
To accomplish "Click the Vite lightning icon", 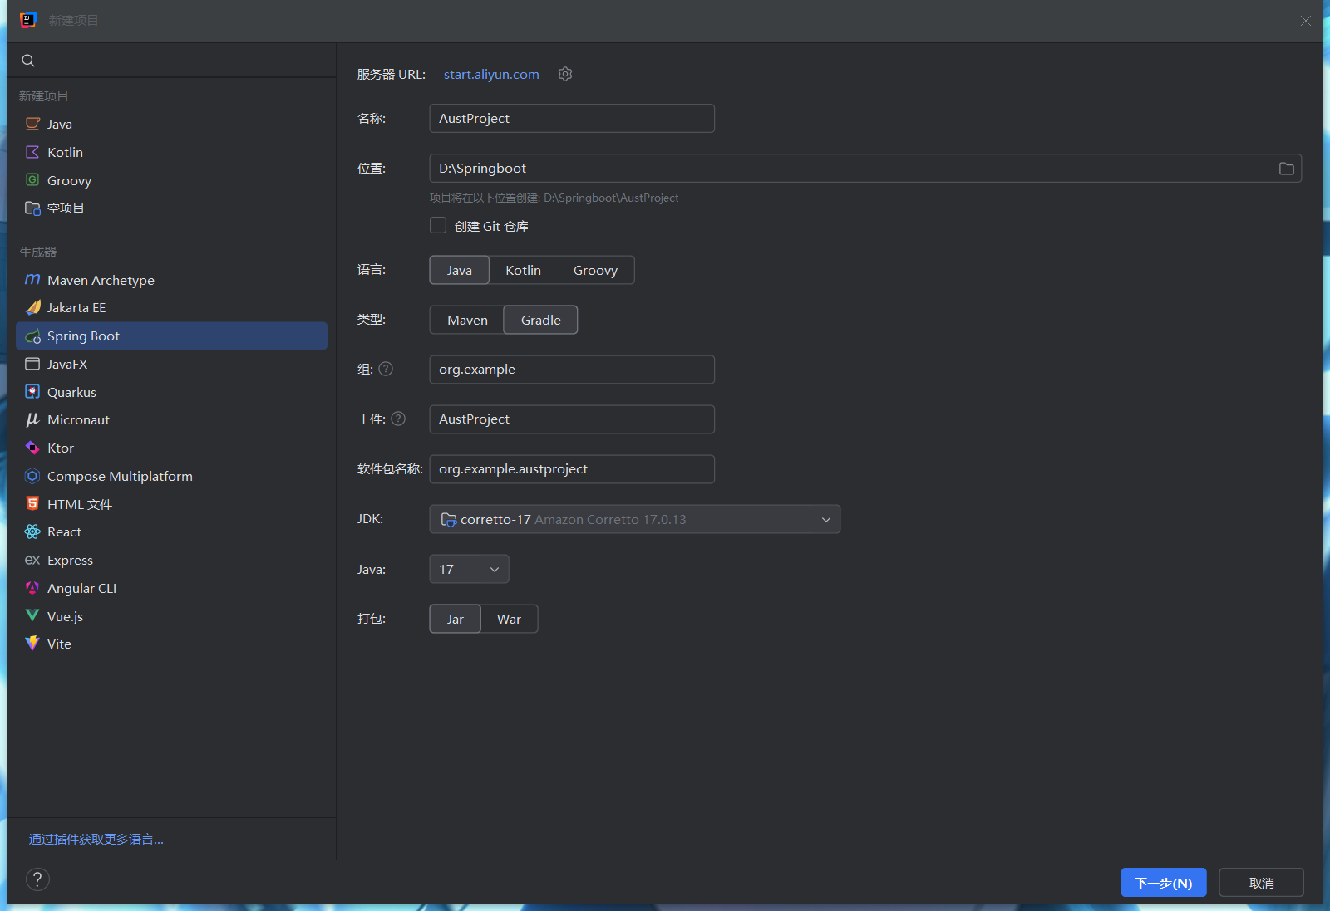I will pos(32,644).
